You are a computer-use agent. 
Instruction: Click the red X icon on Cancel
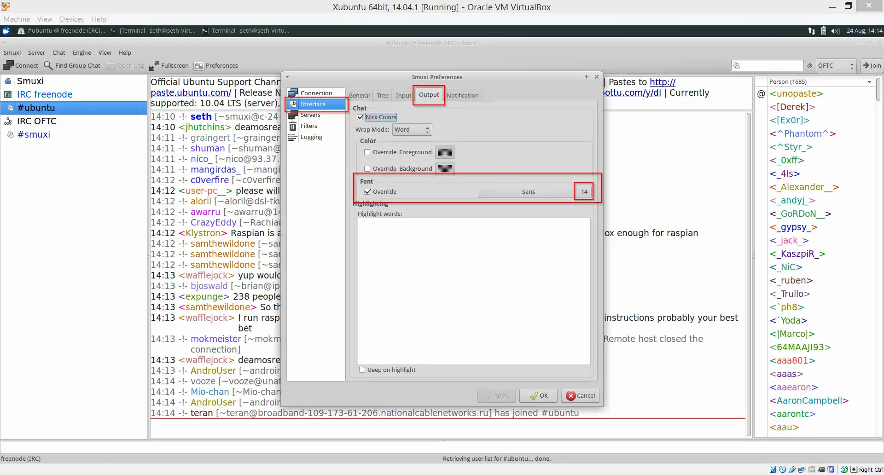[571, 396]
